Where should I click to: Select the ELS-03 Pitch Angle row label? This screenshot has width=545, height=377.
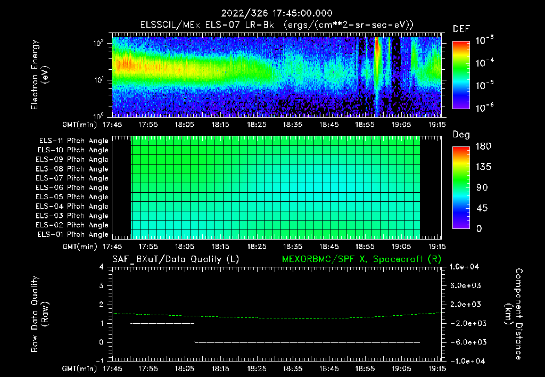coord(72,216)
